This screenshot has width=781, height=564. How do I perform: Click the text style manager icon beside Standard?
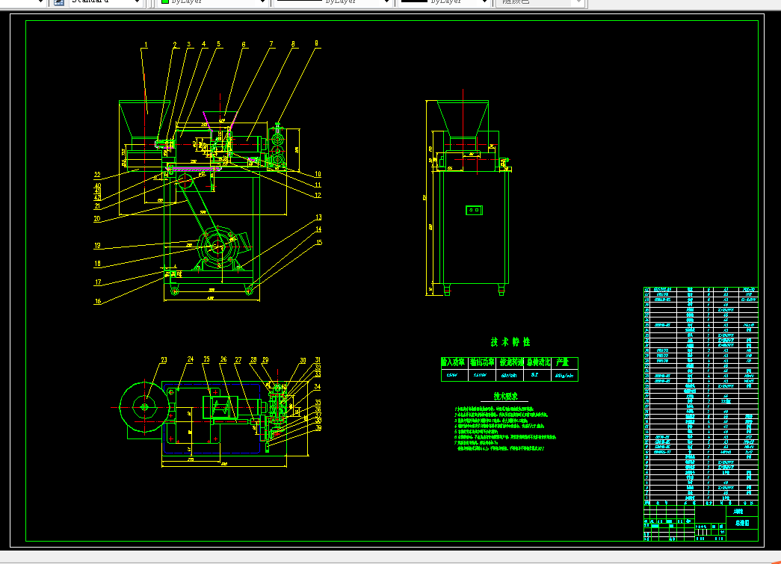(x=59, y=2)
